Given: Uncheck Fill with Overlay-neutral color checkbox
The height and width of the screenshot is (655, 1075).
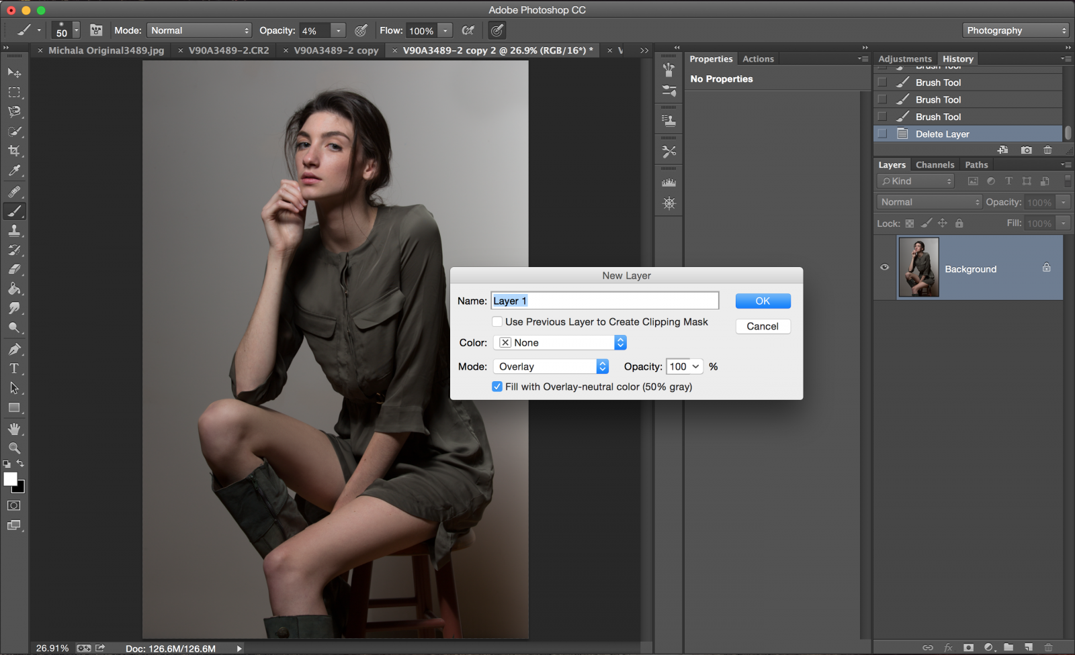Looking at the screenshot, I should pos(497,387).
